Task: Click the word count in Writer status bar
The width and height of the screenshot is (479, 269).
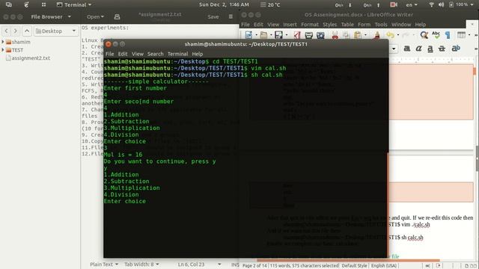Action: point(304,266)
